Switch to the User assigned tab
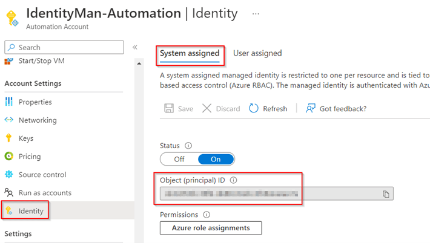Viewport: 430px width, 243px height. pyautogui.click(x=257, y=53)
